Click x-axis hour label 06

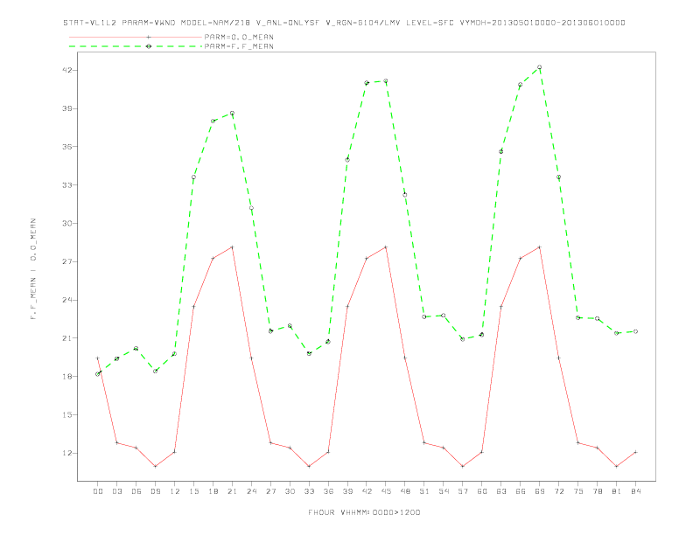136,491
